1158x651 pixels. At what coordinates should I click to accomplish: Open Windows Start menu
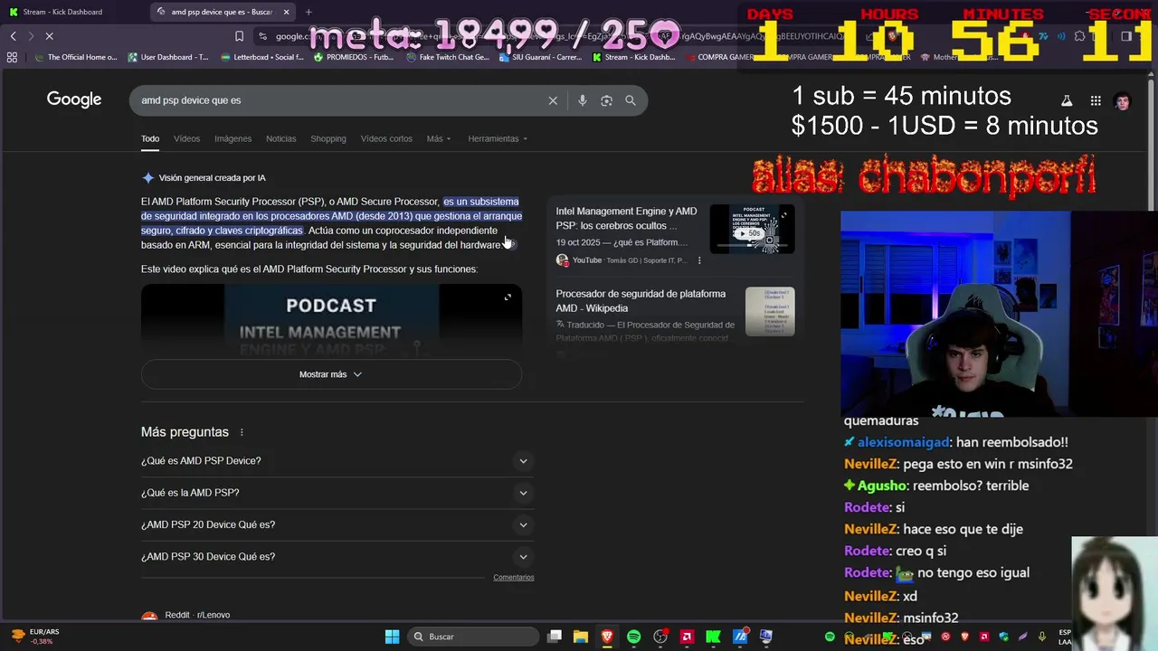coord(392,637)
